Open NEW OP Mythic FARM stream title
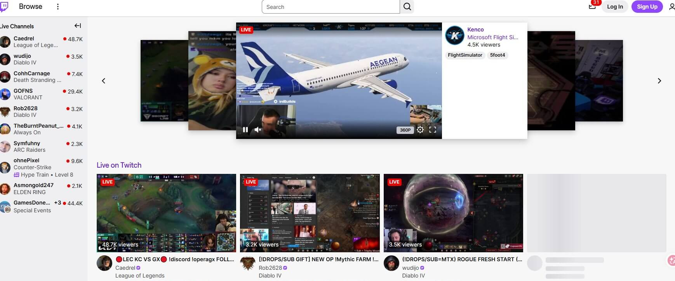 (x=318, y=259)
